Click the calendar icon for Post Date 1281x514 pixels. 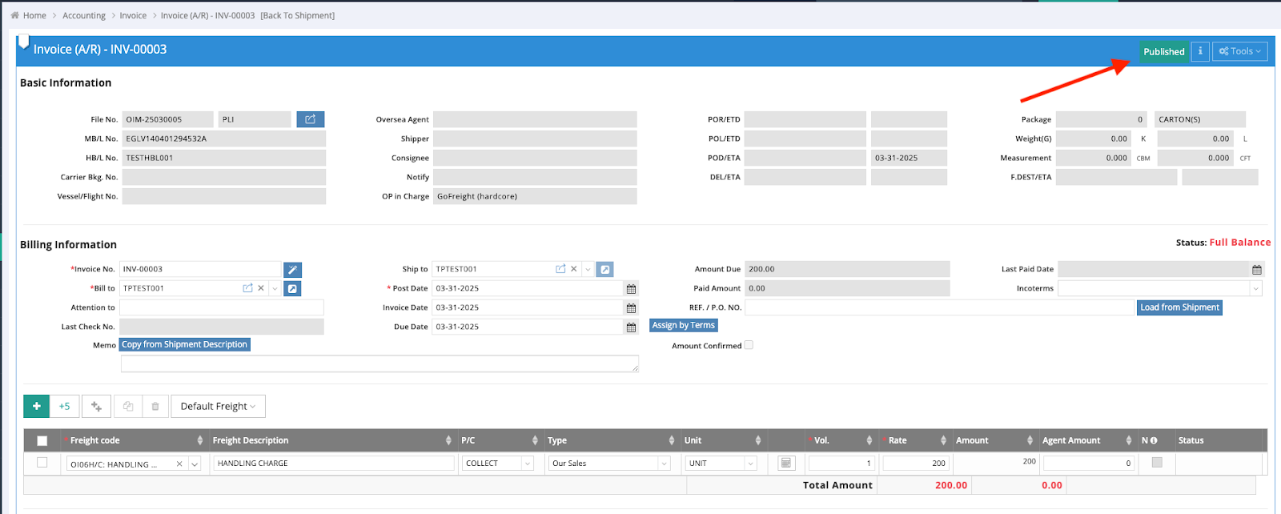click(x=631, y=289)
